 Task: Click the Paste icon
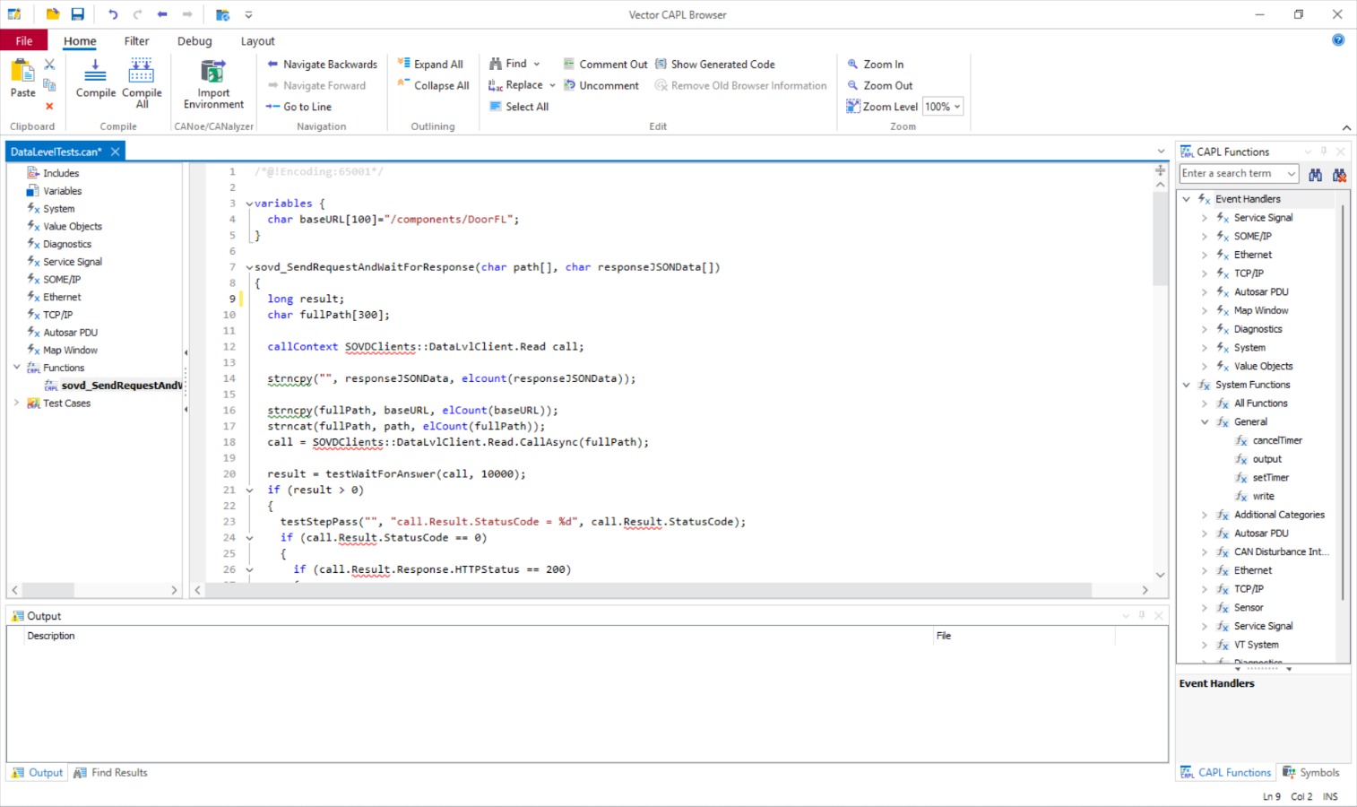click(x=22, y=70)
